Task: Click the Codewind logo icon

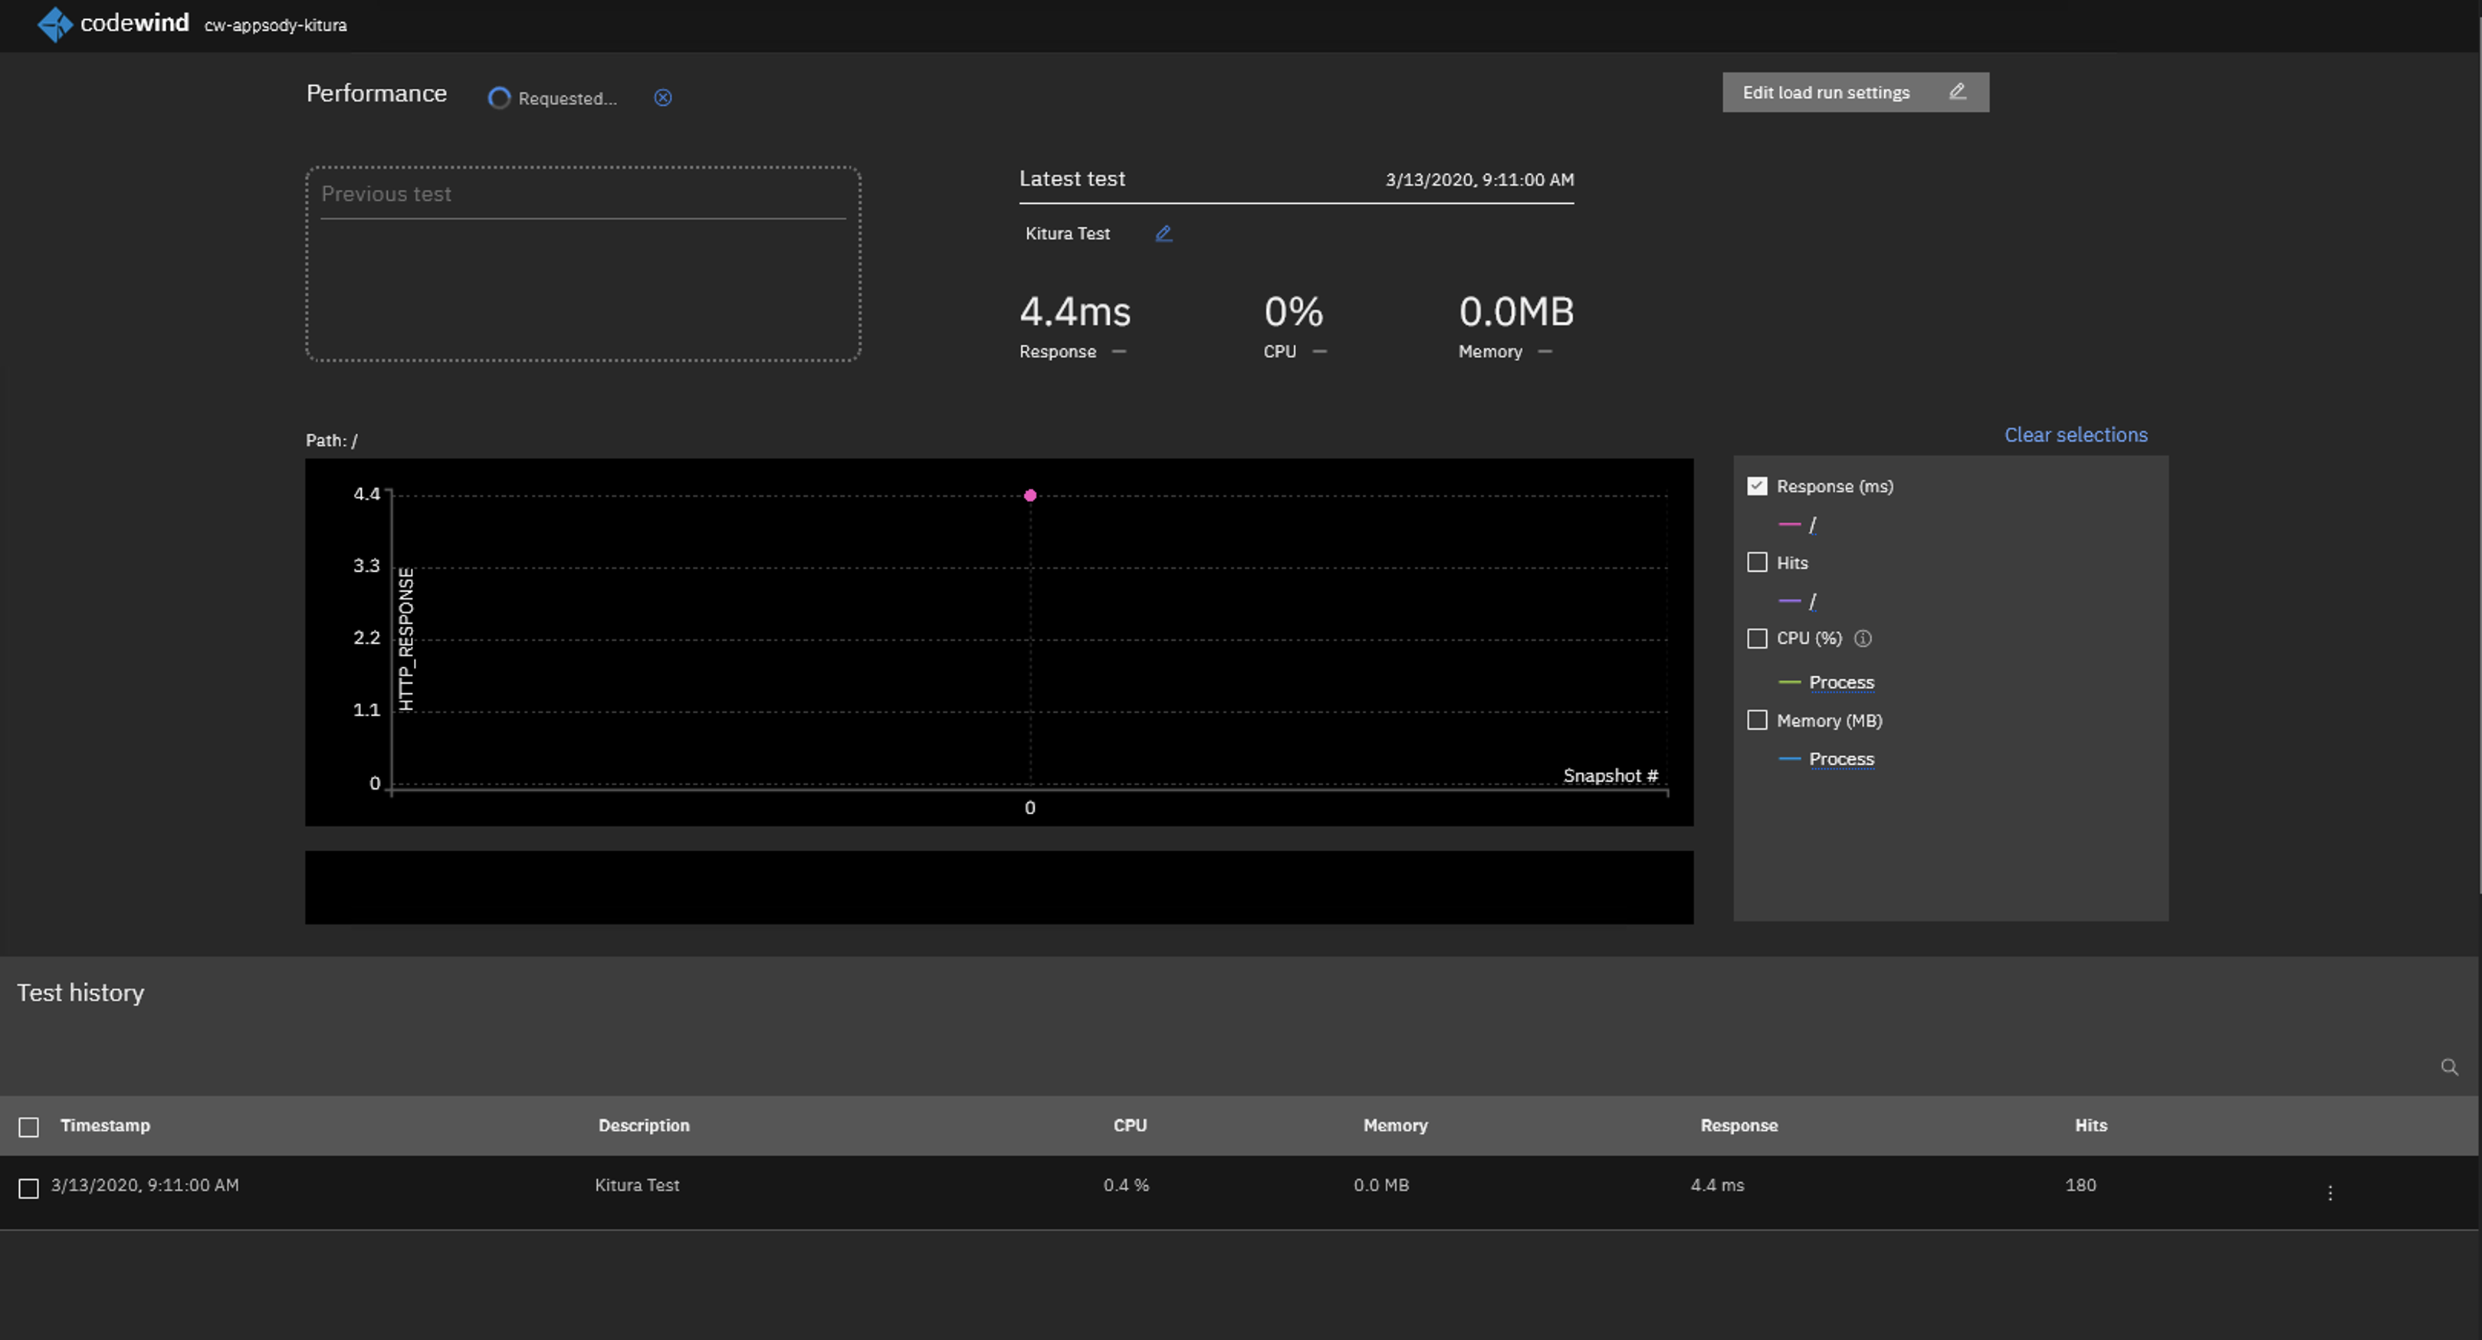Action: (x=54, y=24)
